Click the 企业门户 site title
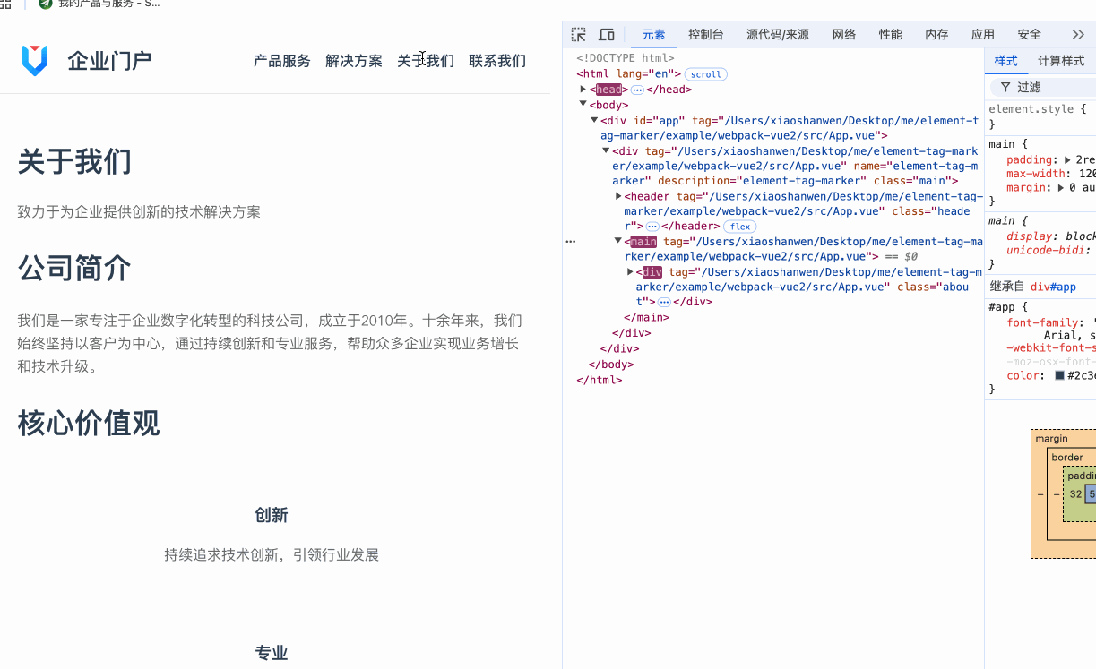The image size is (1096, 669). pos(109,61)
